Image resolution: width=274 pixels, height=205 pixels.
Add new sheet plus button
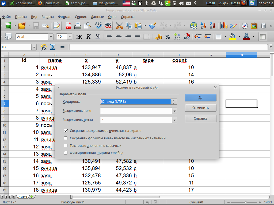tap(32, 197)
